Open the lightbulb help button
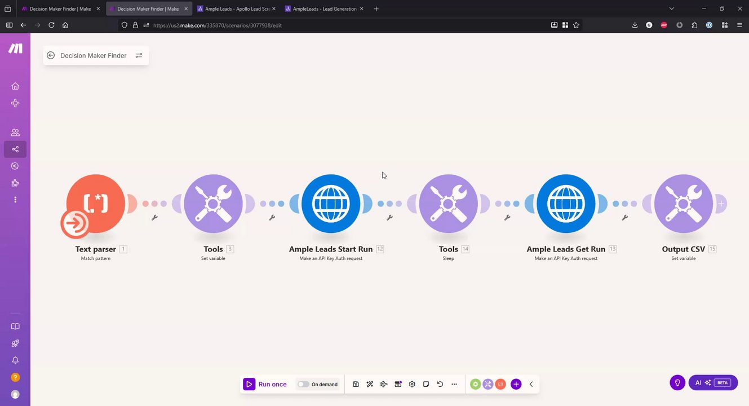The height and width of the screenshot is (406, 749). pos(677,382)
